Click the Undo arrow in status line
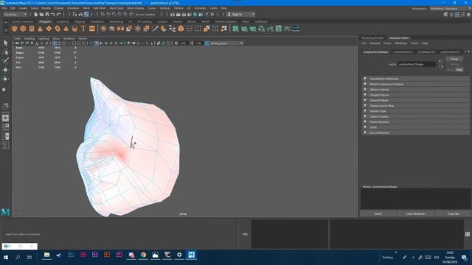 coord(53,15)
